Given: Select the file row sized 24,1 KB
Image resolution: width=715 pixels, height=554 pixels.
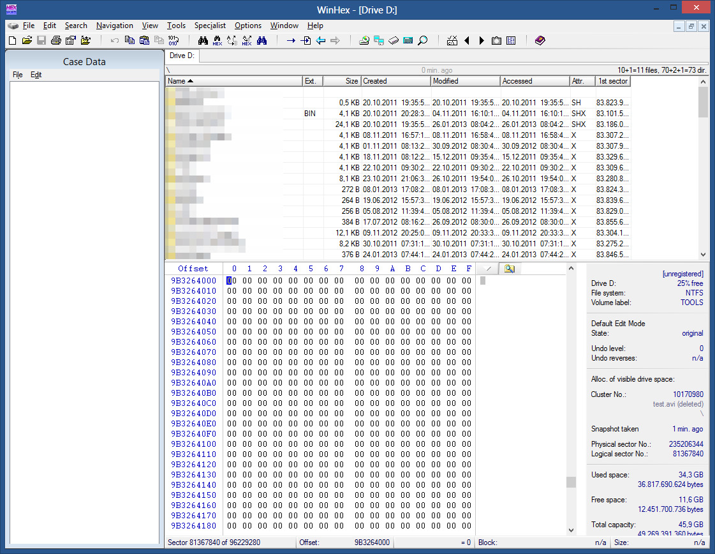Looking at the screenshot, I should pos(397,124).
